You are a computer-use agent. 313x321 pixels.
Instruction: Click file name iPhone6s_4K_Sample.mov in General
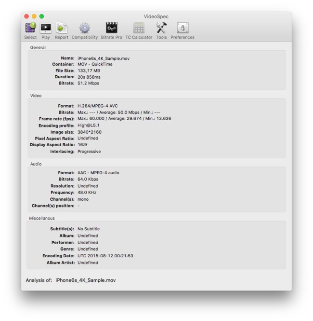pos(104,58)
